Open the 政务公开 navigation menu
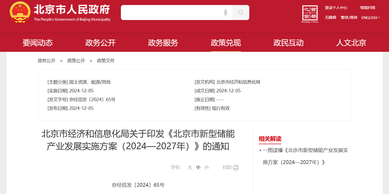Screen dimensions: 389x194 click(x=100, y=43)
